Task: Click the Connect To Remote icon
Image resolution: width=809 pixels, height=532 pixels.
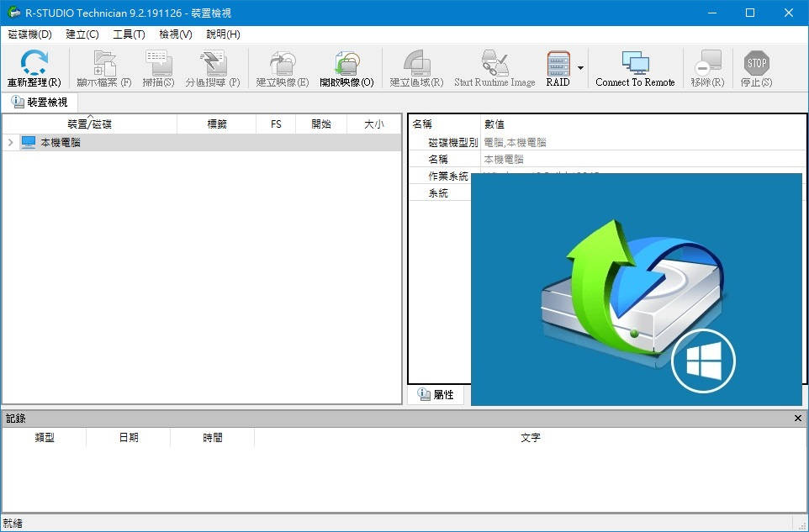Action: (635, 67)
